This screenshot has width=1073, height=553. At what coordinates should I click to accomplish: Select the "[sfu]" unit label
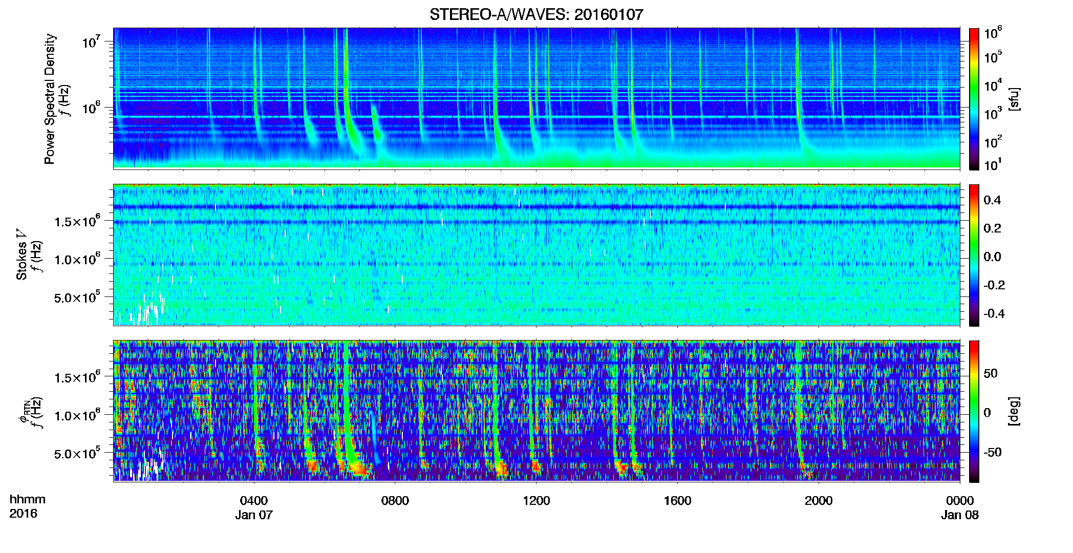(x=1014, y=99)
